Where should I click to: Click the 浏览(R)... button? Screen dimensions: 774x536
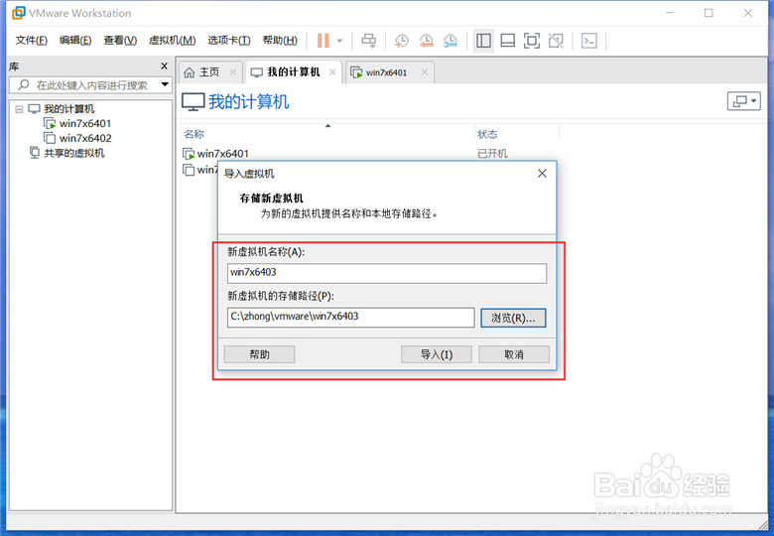click(513, 318)
